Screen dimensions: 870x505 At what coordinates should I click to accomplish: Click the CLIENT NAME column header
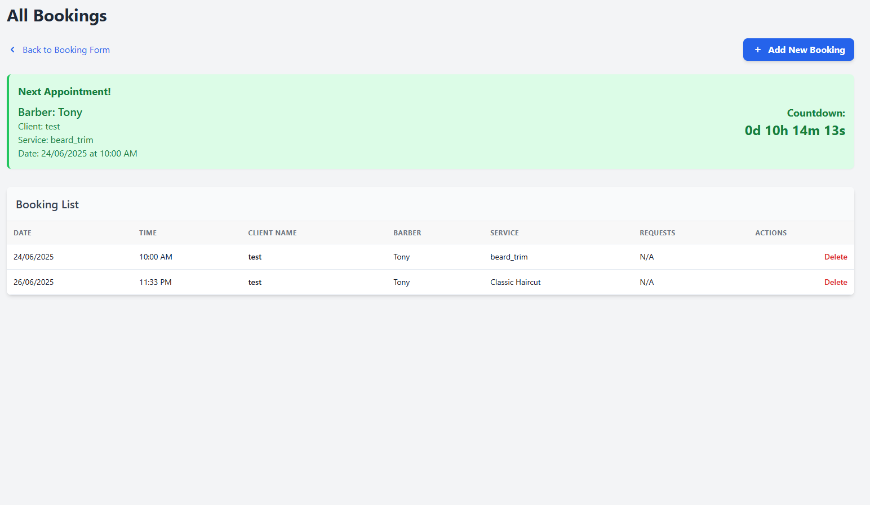click(272, 233)
